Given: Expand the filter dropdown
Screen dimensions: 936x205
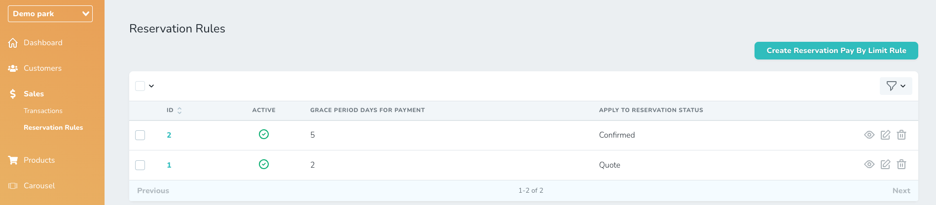Looking at the screenshot, I should 896,86.
